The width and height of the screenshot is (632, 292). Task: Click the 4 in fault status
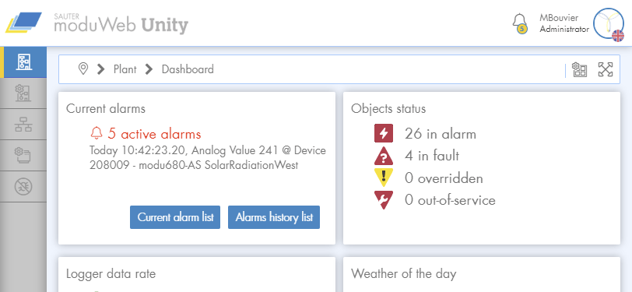(416, 156)
